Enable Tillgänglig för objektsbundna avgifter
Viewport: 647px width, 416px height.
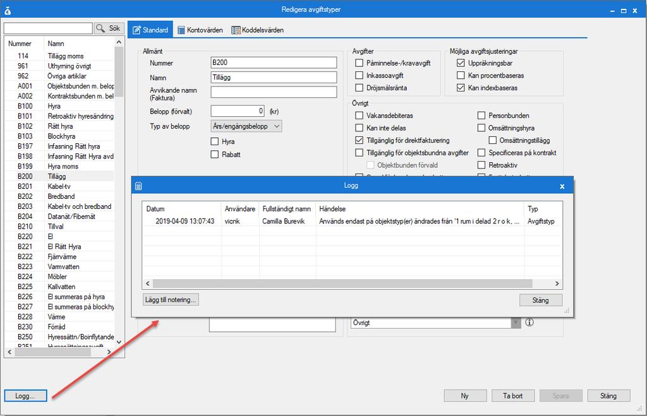(x=360, y=153)
